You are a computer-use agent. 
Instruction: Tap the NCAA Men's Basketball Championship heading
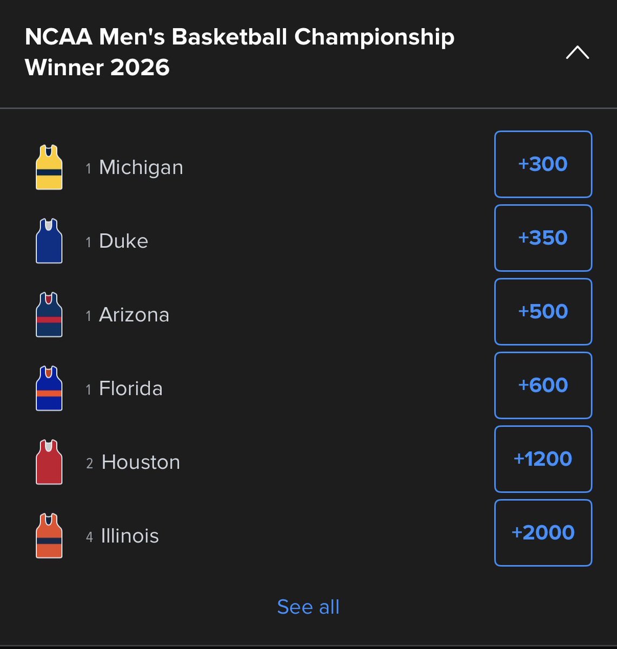click(x=240, y=52)
